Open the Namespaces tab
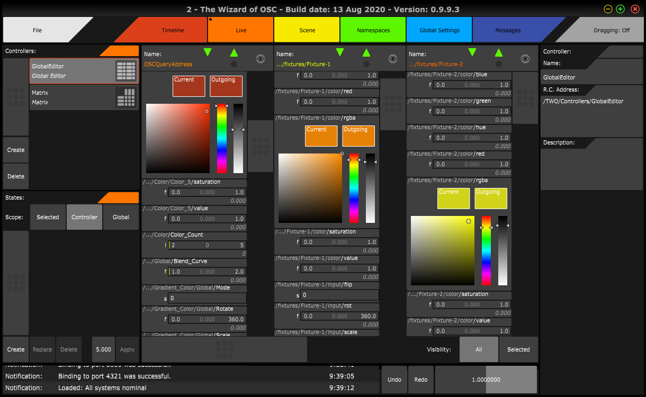Image resolution: width=646 pixels, height=397 pixels. click(x=373, y=30)
